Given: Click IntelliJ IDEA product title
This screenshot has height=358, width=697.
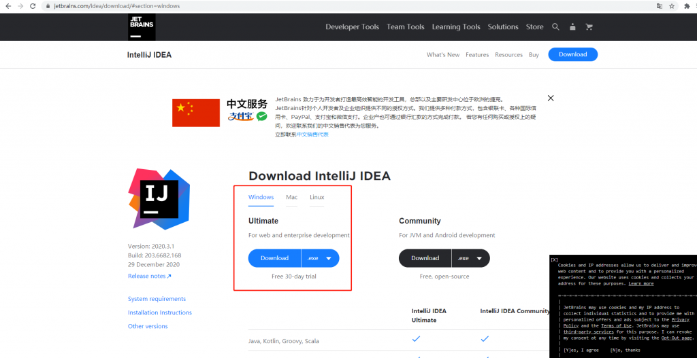Looking at the screenshot, I should (149, 54).
